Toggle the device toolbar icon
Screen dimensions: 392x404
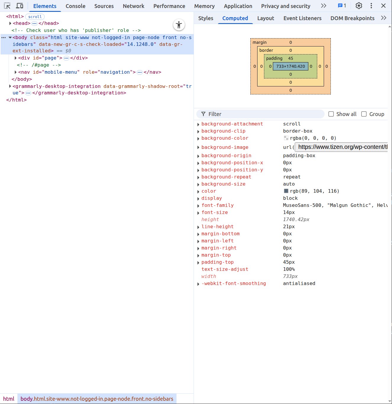20,6
